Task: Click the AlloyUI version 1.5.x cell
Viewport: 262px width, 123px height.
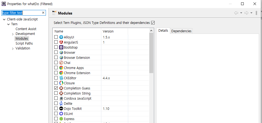Action: coord(115,37)
